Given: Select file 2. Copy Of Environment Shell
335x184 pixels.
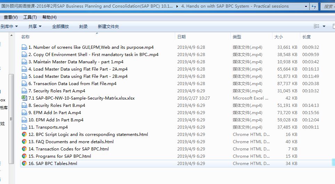Looking at the screenshot, I should point(93,54).
